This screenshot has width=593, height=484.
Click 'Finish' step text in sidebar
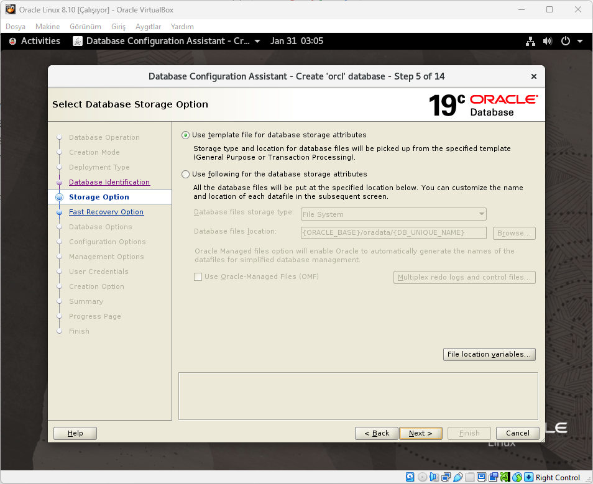(79, 331)
